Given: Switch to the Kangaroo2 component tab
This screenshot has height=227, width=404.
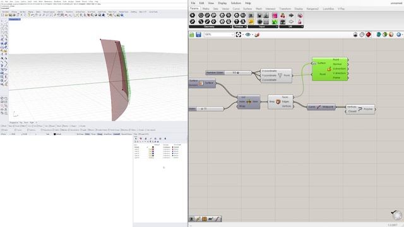Looking at the screenshot, I should (312, 9).
